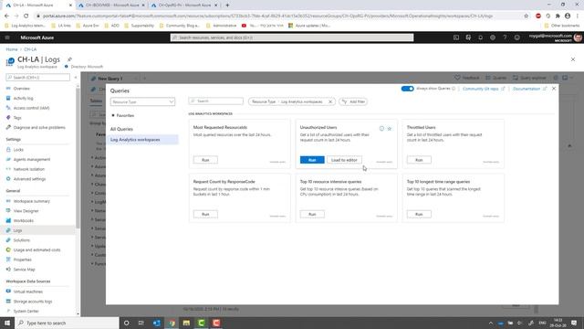Run Request Count by ResponseCode query
Screen dimensions: 584x329
point(205,214)
